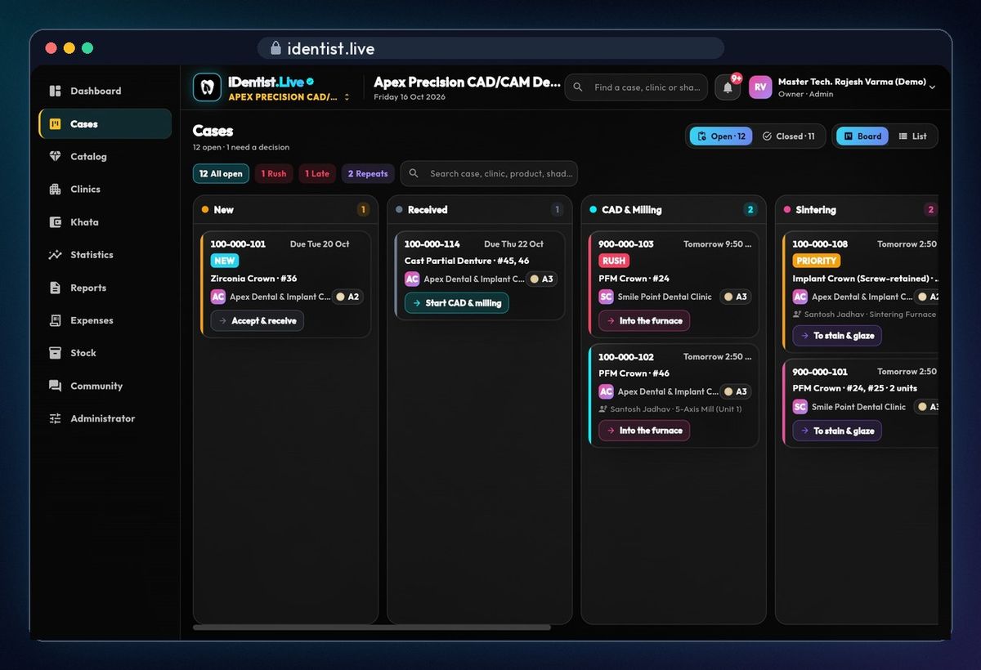Viewport: 981px width, 670px height.
Task: Click To stain & glaze on case 100-000-108
Action: pyautogui.click(x=837, y=336)
